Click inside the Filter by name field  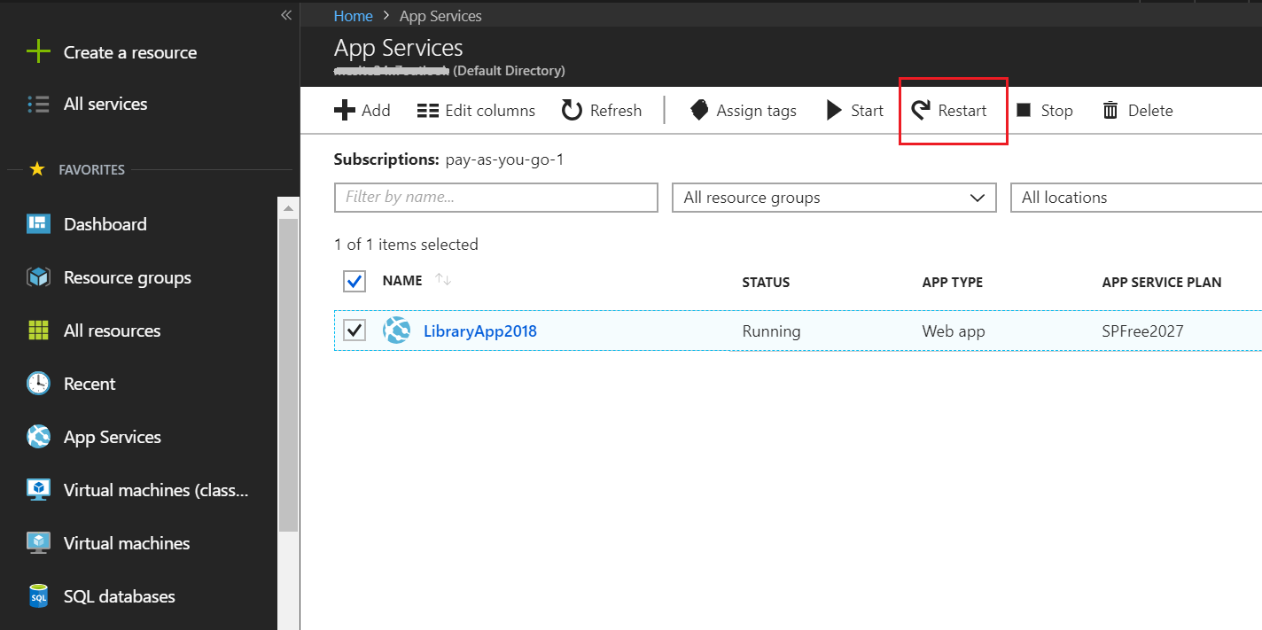(495, 197)
